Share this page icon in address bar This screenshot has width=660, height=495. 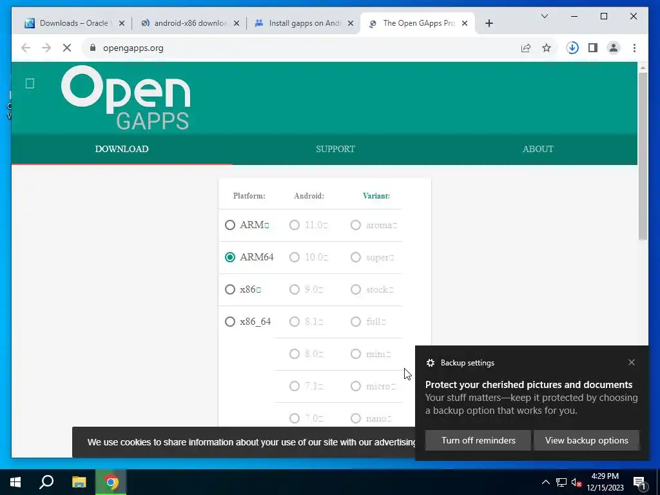526,48
